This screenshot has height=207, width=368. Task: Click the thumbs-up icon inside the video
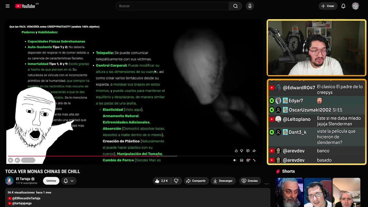pyautogui.click(x=236, y=151)
